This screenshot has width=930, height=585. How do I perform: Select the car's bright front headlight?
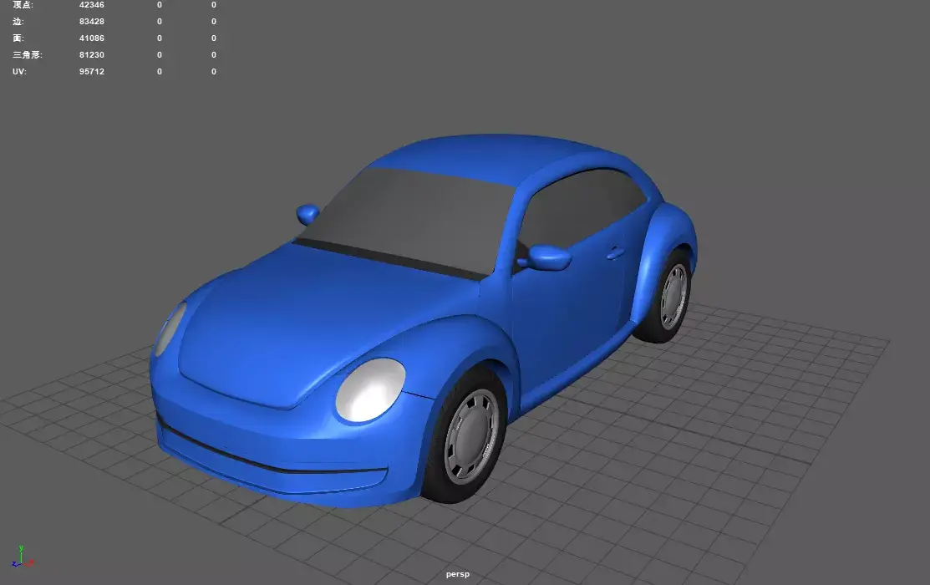click(370, 389)
